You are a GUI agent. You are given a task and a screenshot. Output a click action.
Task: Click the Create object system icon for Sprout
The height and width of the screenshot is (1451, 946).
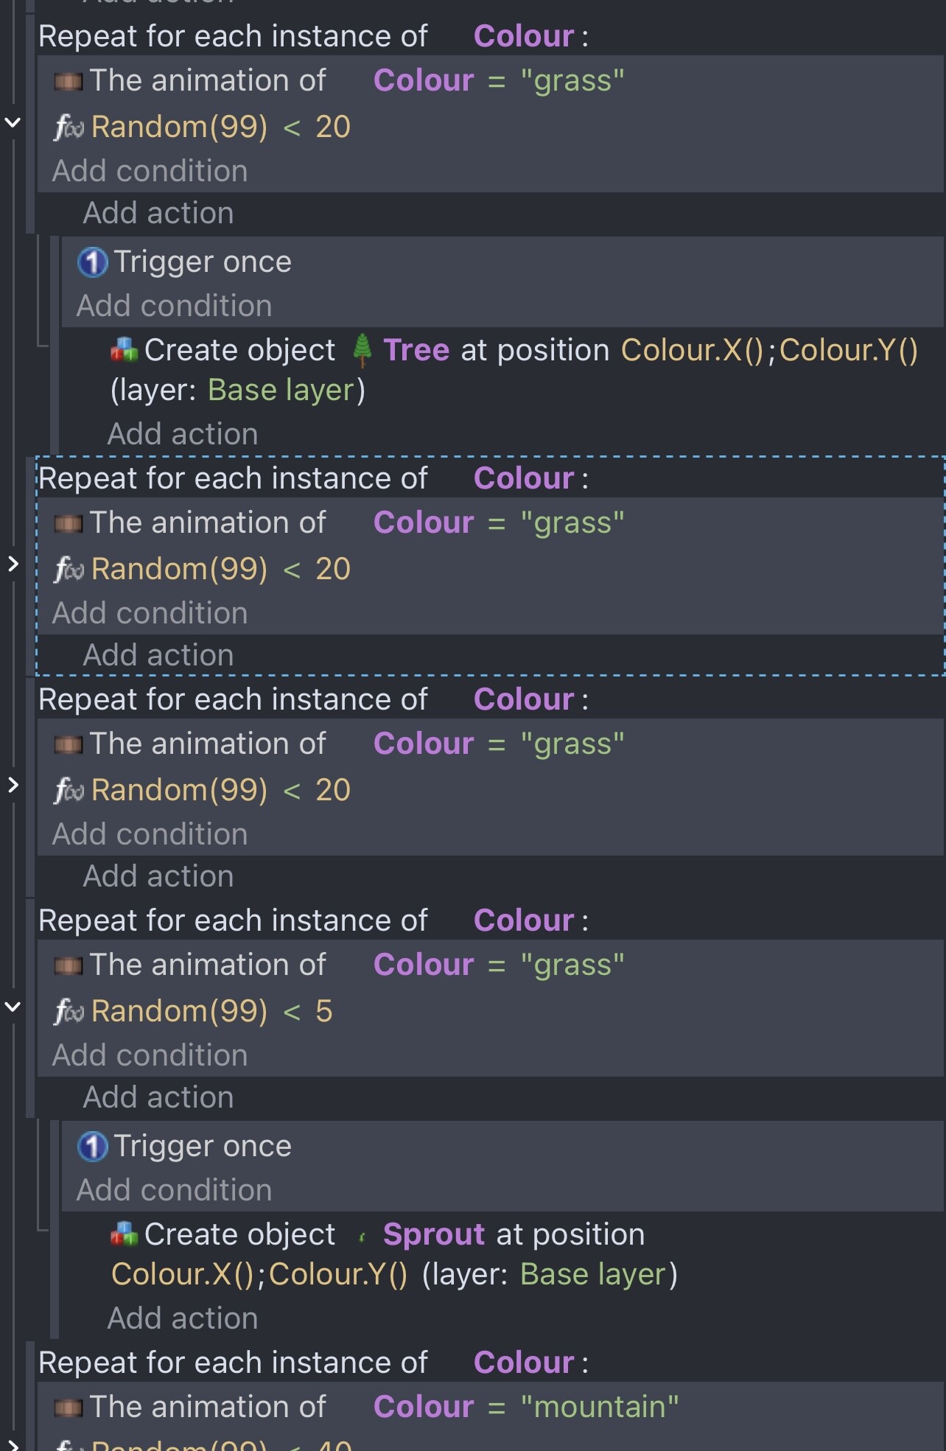click(x=122, y=1234)
